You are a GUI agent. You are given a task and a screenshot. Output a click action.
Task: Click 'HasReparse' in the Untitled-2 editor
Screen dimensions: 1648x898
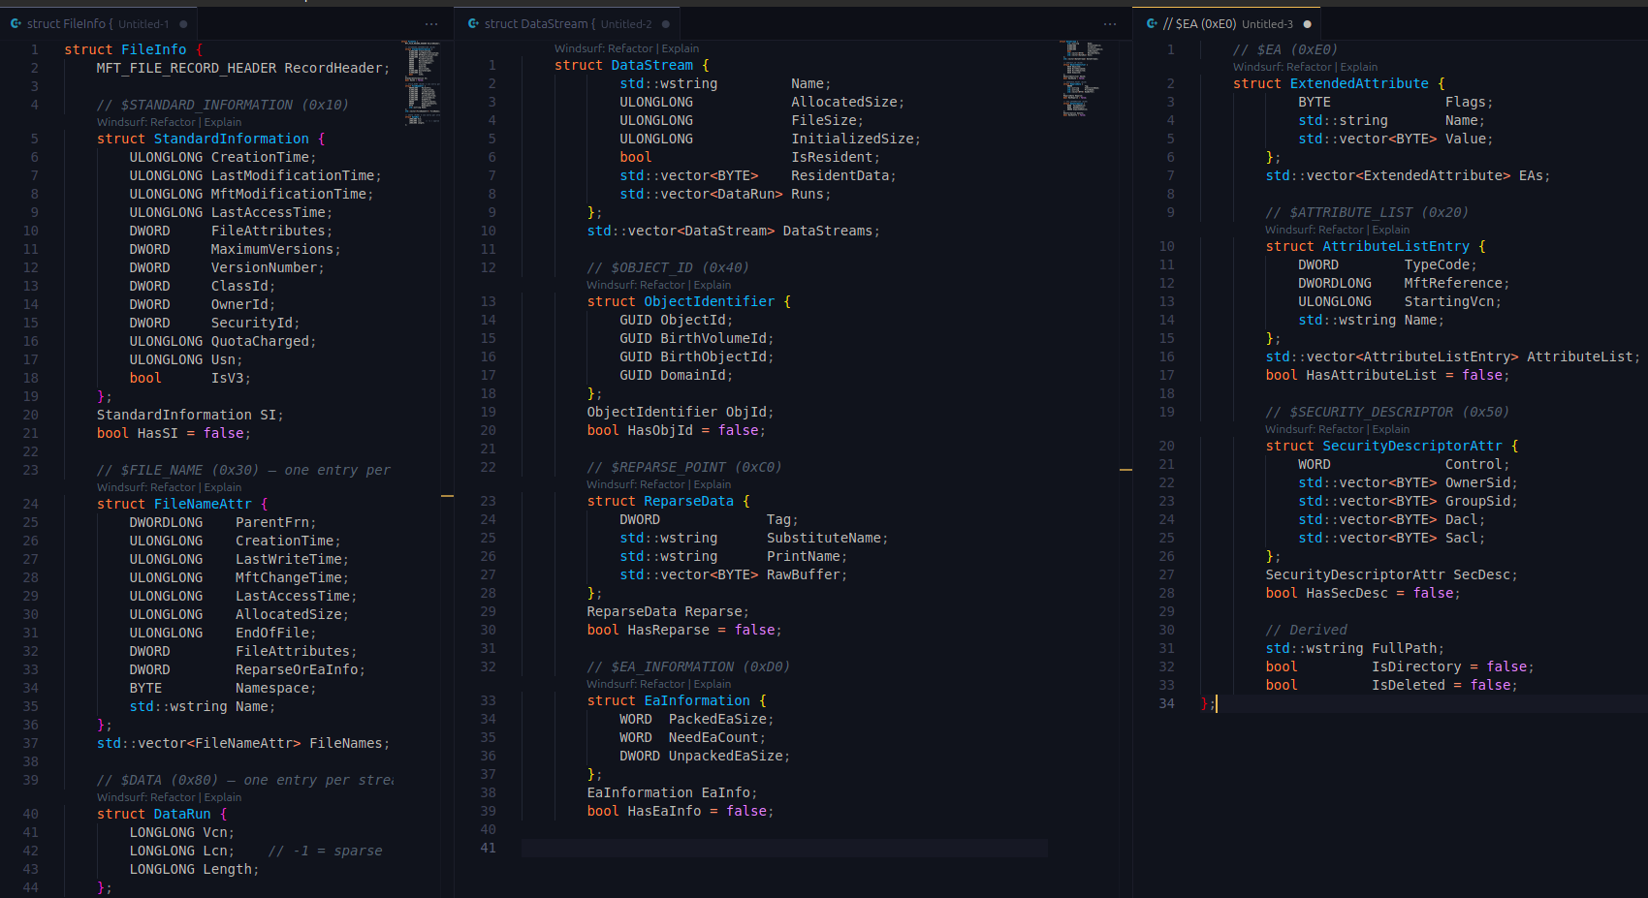click(669, 630)
